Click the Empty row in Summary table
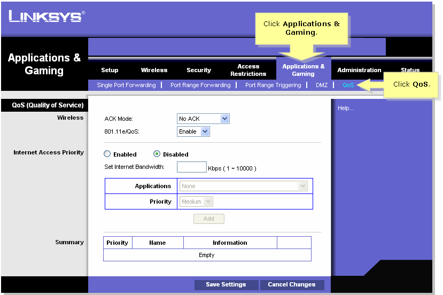The width and height of the screenshot is (443, 295). pyautogui.click(x=207, y=255)
